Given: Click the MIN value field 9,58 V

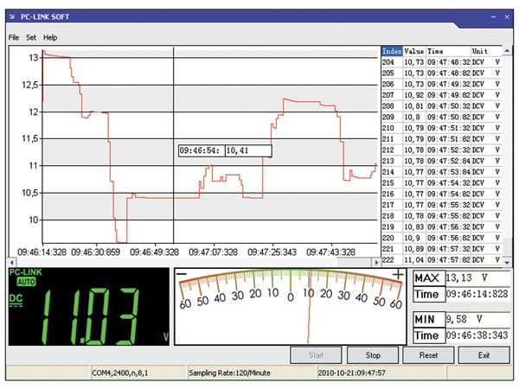Looking at the screenshot, I should 477,319.
